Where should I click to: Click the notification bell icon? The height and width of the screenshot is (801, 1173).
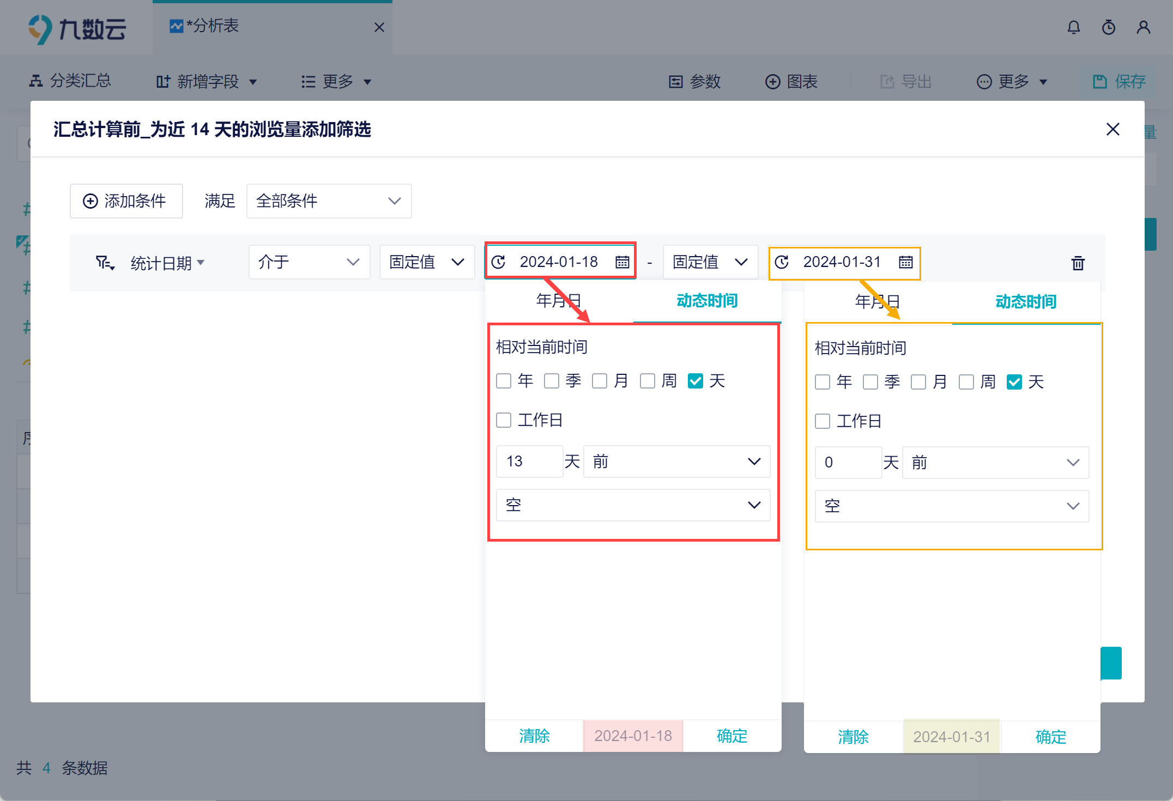click(x=1073, y=27)
